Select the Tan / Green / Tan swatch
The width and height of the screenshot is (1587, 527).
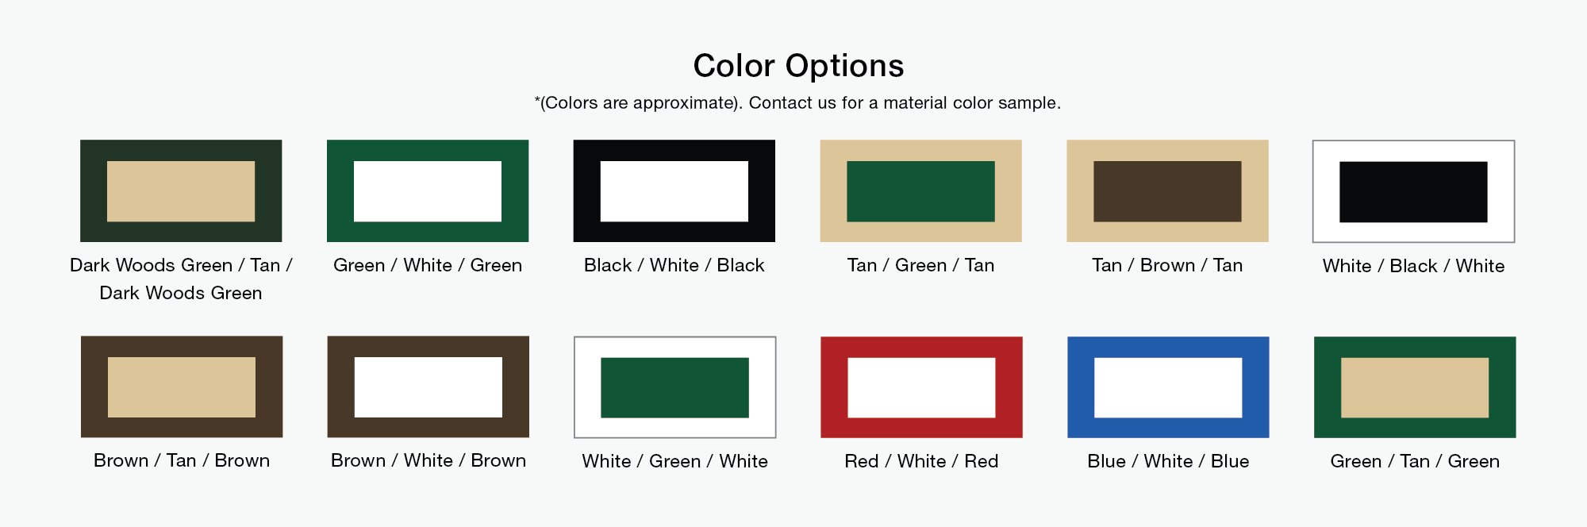point(920,191)
